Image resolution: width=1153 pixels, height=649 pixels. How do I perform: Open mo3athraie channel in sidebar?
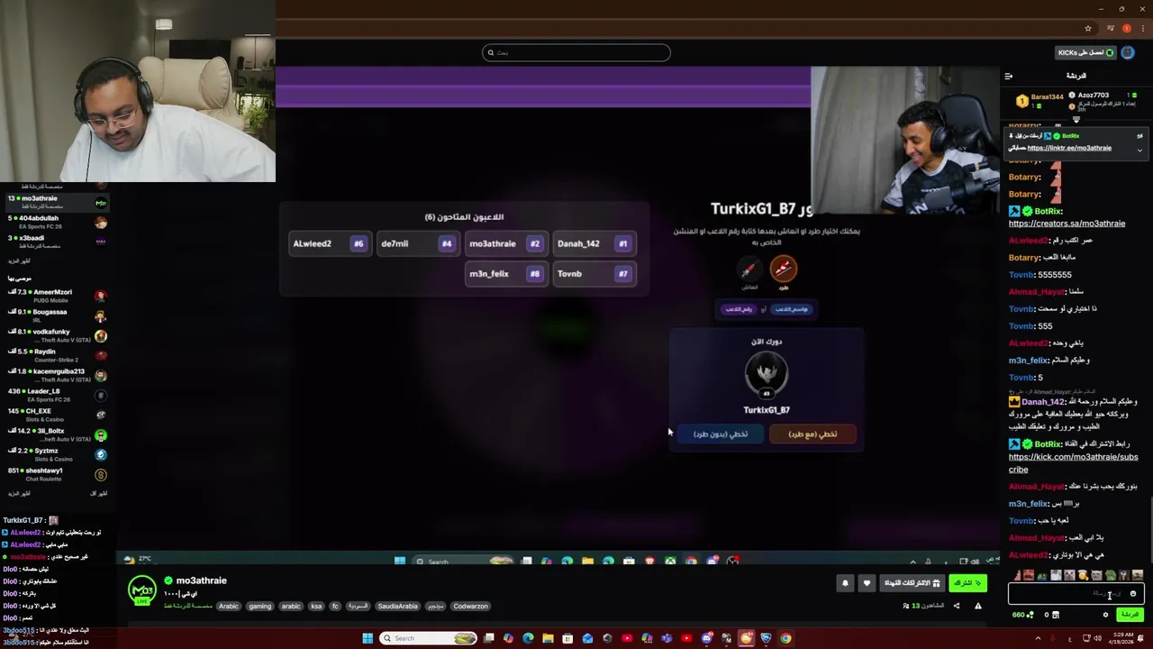tap(57, 202)
